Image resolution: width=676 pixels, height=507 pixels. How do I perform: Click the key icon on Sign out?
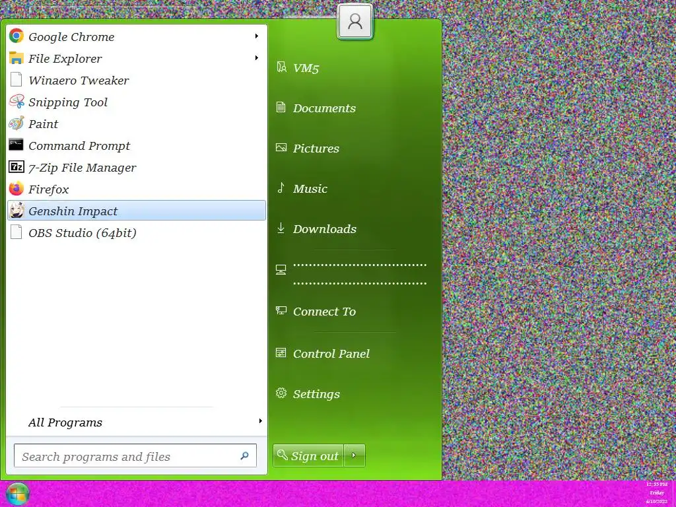[x=283, y=455]
